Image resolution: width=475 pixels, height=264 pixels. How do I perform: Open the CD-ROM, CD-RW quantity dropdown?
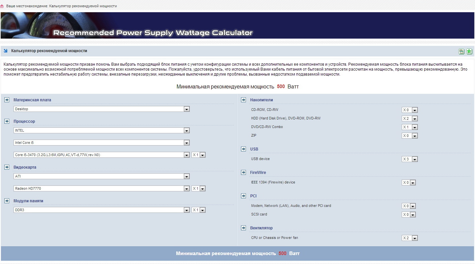point(410,110)
